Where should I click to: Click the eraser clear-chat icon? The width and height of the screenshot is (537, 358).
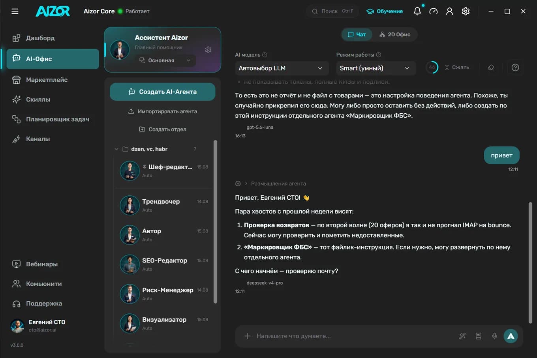(x=491, y=67)
